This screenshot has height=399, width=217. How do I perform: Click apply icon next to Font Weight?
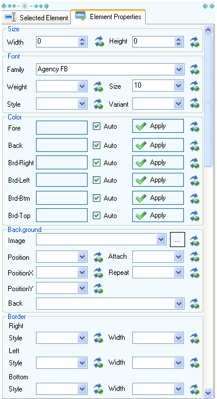coord(99,86)
